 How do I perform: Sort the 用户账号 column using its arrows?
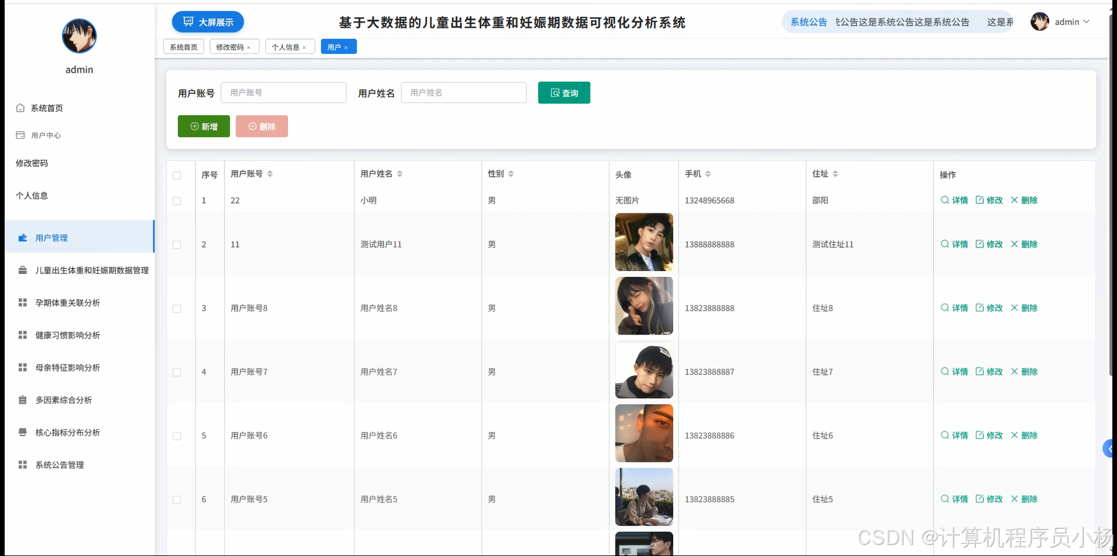[x=271, y=173]
